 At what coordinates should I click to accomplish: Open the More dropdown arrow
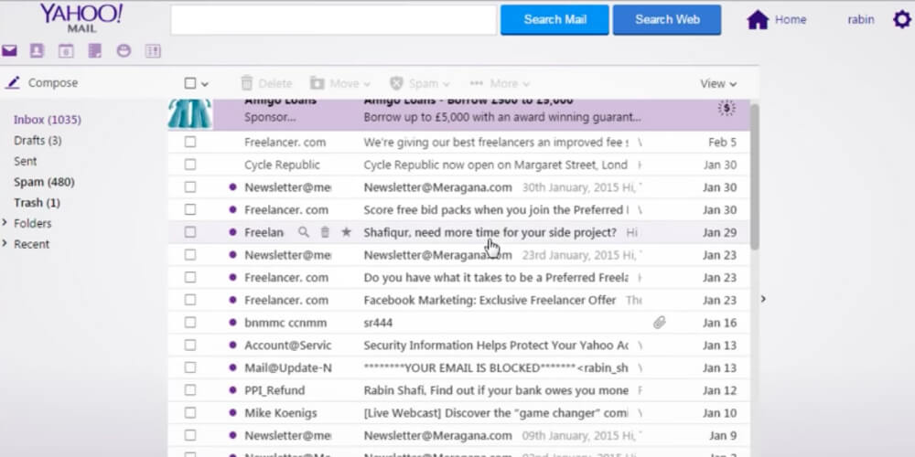[526, 84]
